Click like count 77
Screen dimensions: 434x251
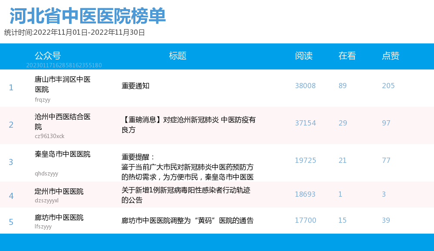click(x=386, y=160)
